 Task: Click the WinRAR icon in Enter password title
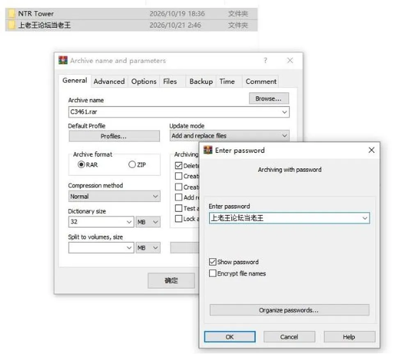click(208, 150)
